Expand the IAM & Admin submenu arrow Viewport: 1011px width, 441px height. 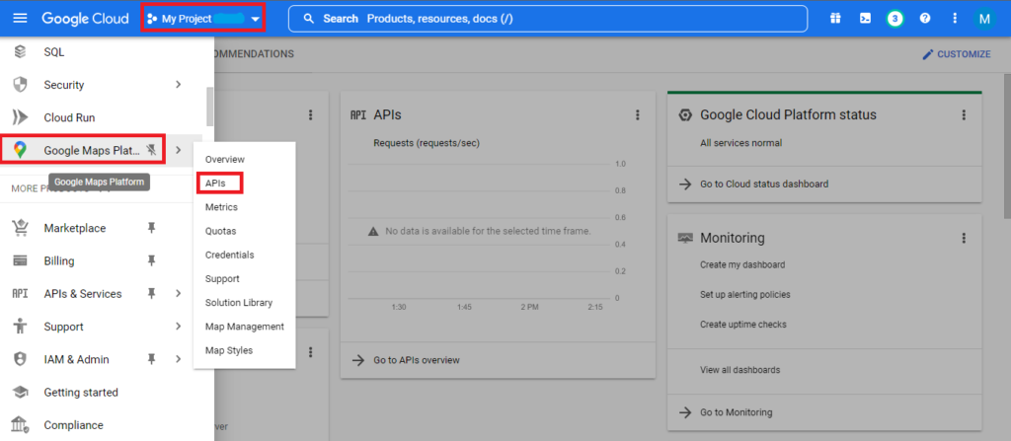coord(179,359)
